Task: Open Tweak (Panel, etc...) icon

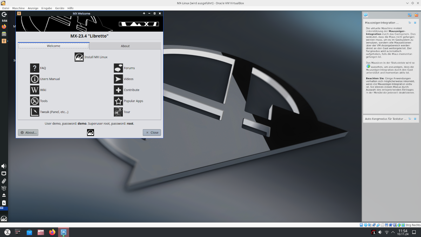Action: click(x=34, y=112)
